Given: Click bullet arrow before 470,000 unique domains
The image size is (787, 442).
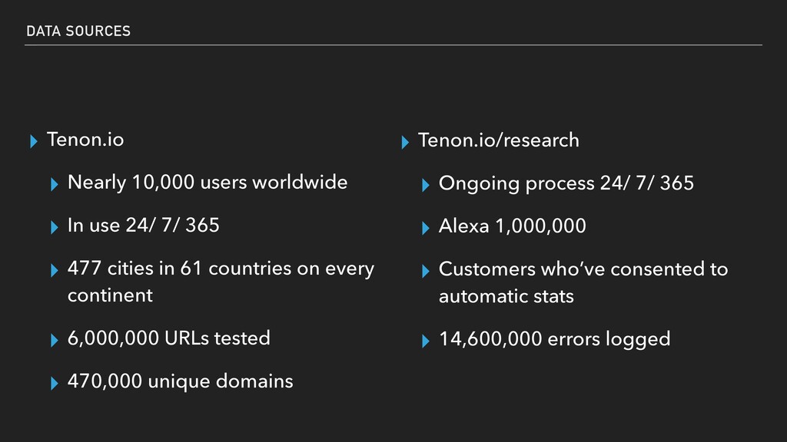Looking at the screenshot, I should coord(55,384).
